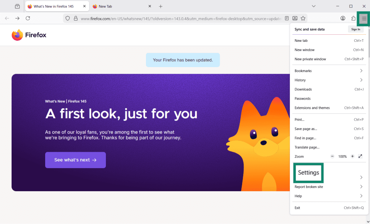The image size is (370, 224).
Task: Click the orange fox mascot illustration
Action: pos(258,144)
